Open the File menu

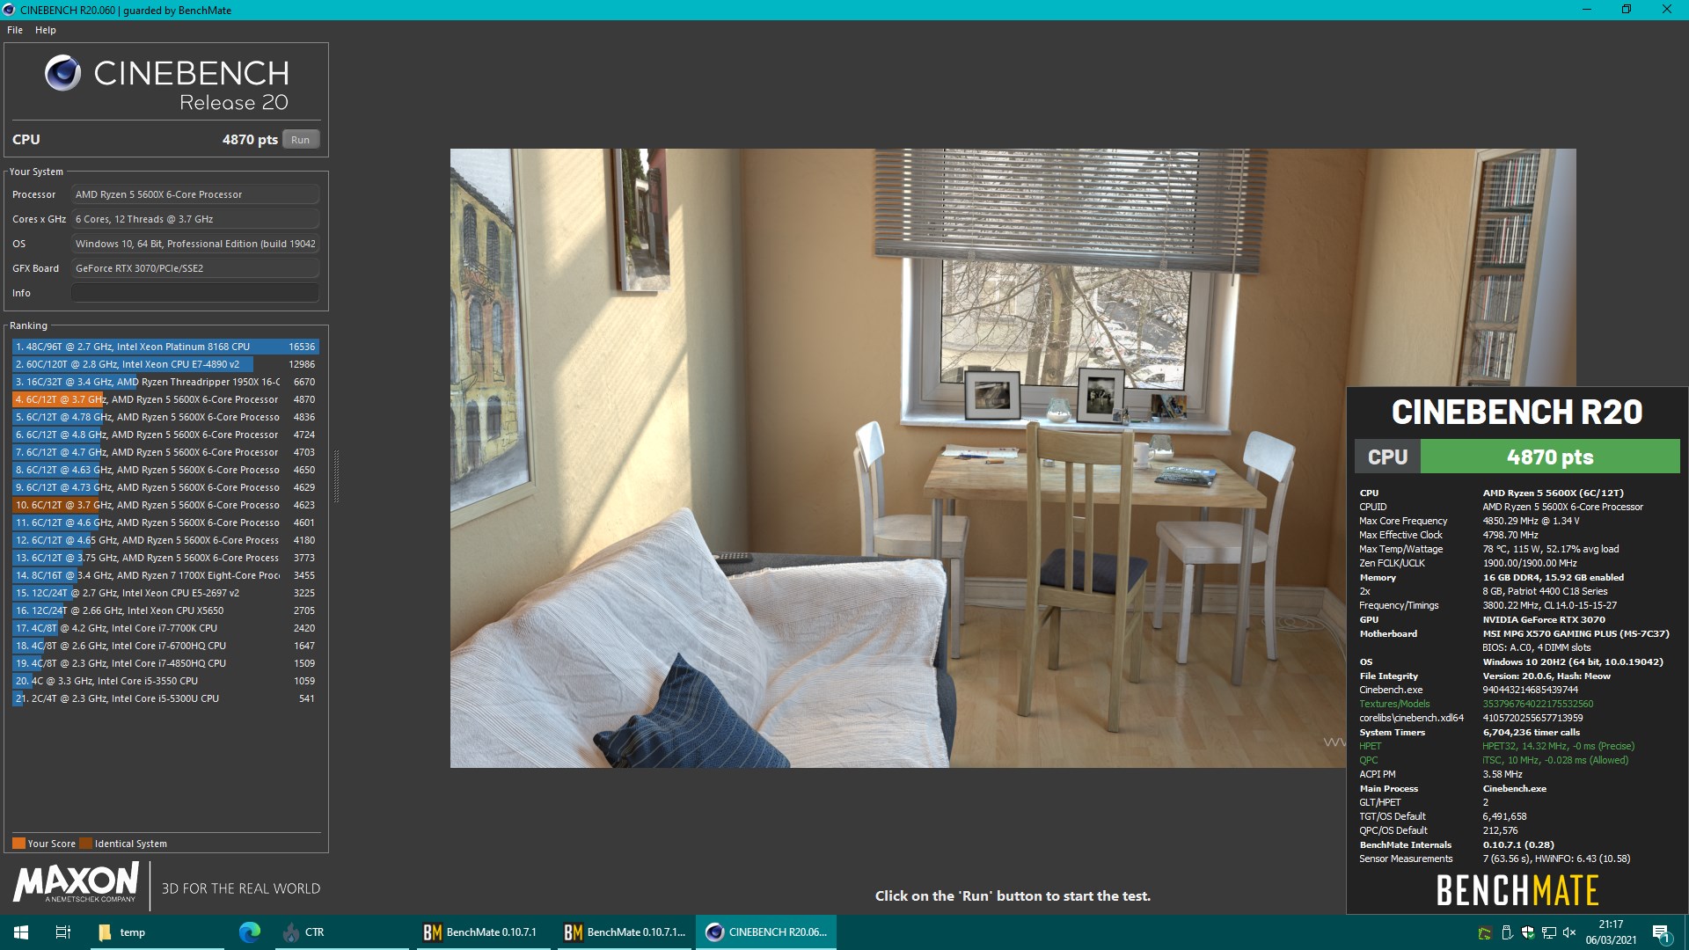pos(15,30)
